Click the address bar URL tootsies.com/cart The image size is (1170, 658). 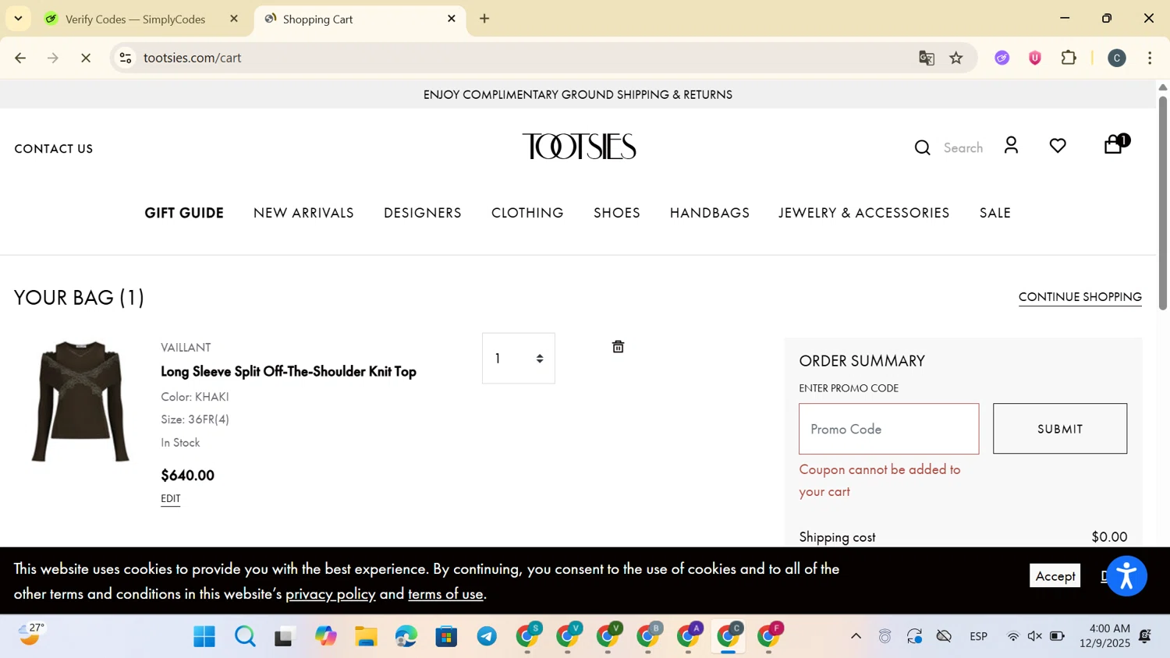(193, 58)
